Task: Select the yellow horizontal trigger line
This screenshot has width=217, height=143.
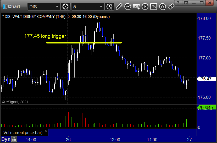Action: tap(84, 42)
